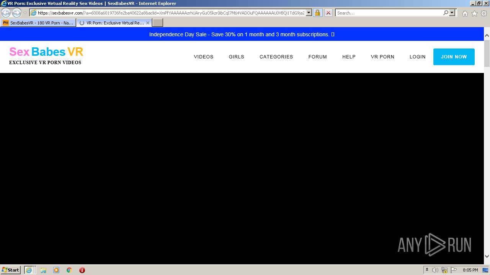Close the active tab
The height and width of the screenshot is (275, 490).
148,23
